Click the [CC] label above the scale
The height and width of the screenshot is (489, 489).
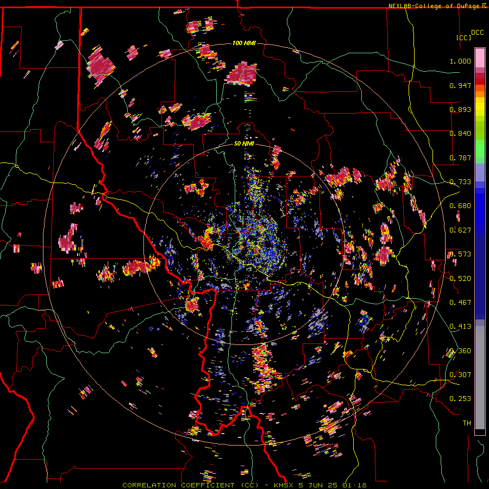(x=463, y=37)
